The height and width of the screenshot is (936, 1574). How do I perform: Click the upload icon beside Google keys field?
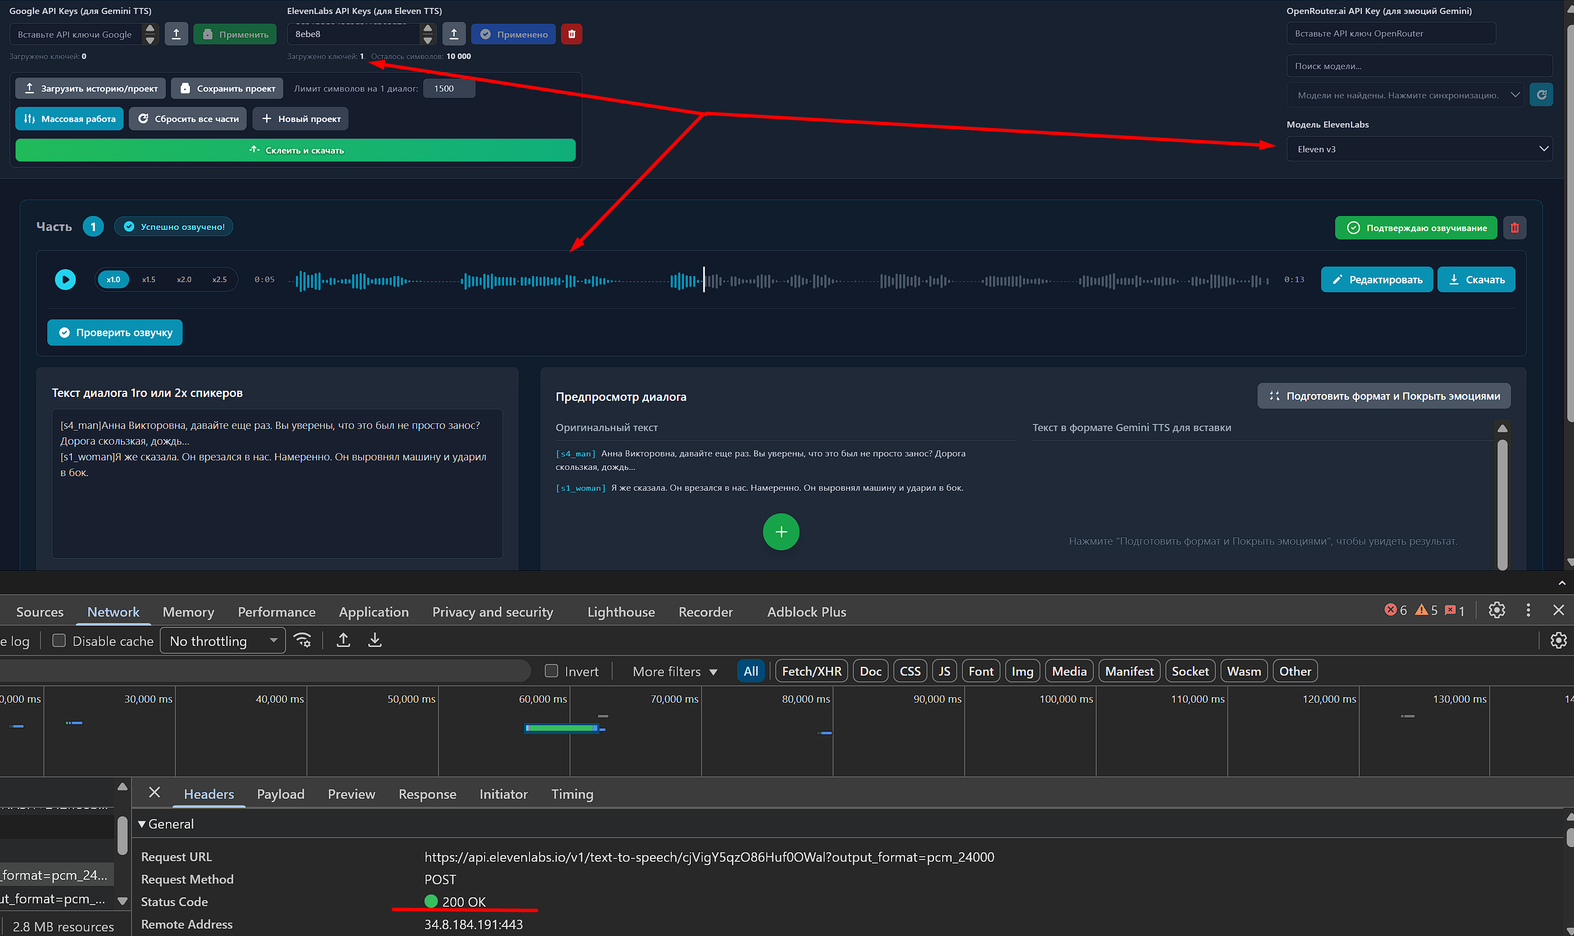tap(176, 34)
